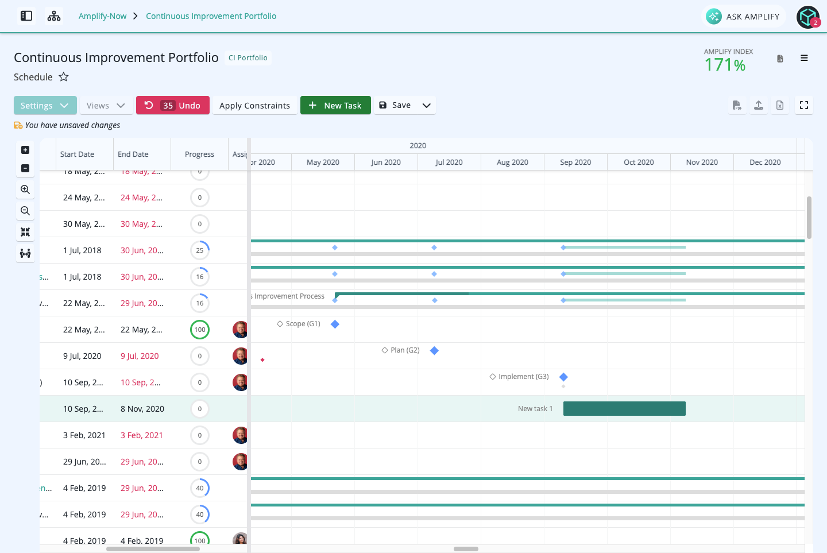The image size is (827, 553).
Task: Open the hamburger menu icon
Action: tap(804, 58)
